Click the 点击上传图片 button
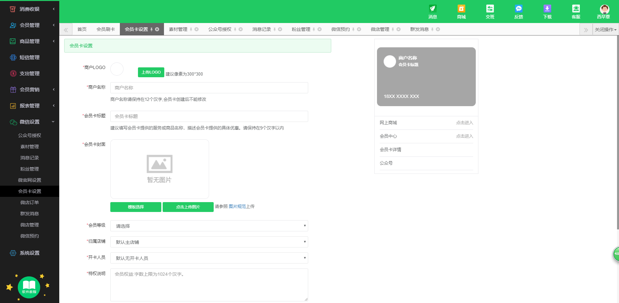This screenshot has width=619, height=303. click(188, 207)
